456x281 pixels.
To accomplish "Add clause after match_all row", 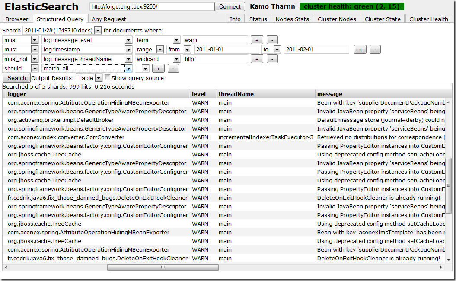I will pyautogui.click(x=158, y=69).
